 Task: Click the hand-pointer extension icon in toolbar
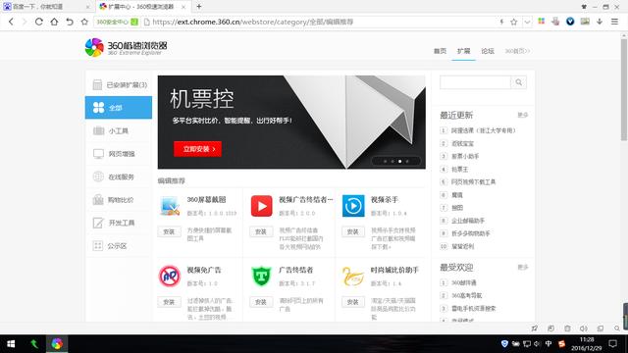(555, 22)
